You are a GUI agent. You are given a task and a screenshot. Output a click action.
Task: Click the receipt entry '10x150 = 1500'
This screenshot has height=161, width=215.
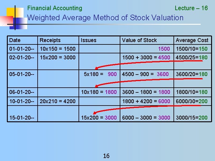[58, 49]
